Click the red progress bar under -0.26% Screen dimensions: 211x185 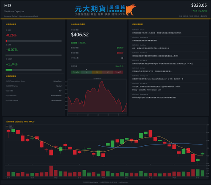tap(34, 41)
